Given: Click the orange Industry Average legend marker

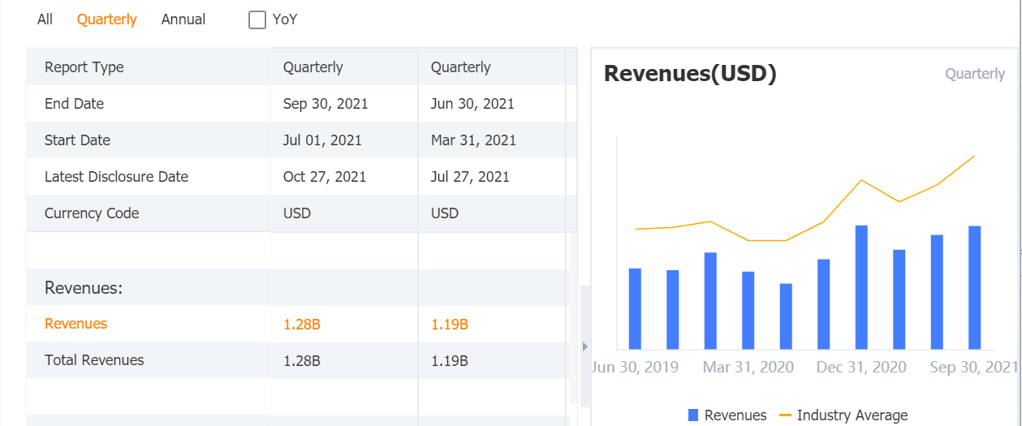Looking at the screenshot, I should (x=785, y=415).
